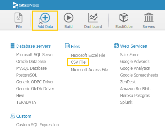165x132 pixels.
Task: Select Amazon RedShift connector
Action: click(135, 89)
